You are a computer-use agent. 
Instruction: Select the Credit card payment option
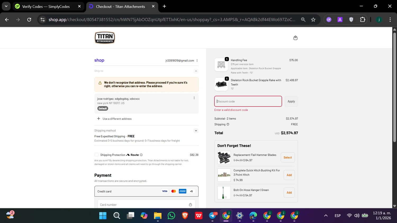146,191
